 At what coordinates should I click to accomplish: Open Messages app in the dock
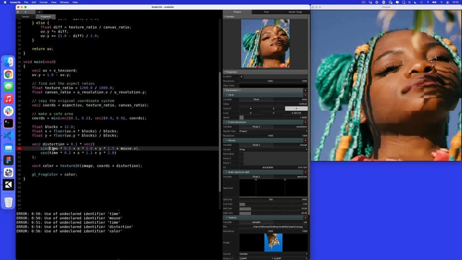[x=8, y=86]
